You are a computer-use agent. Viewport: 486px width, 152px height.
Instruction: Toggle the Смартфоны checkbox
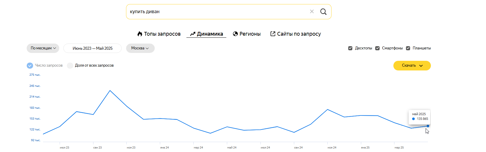point(378,48)
